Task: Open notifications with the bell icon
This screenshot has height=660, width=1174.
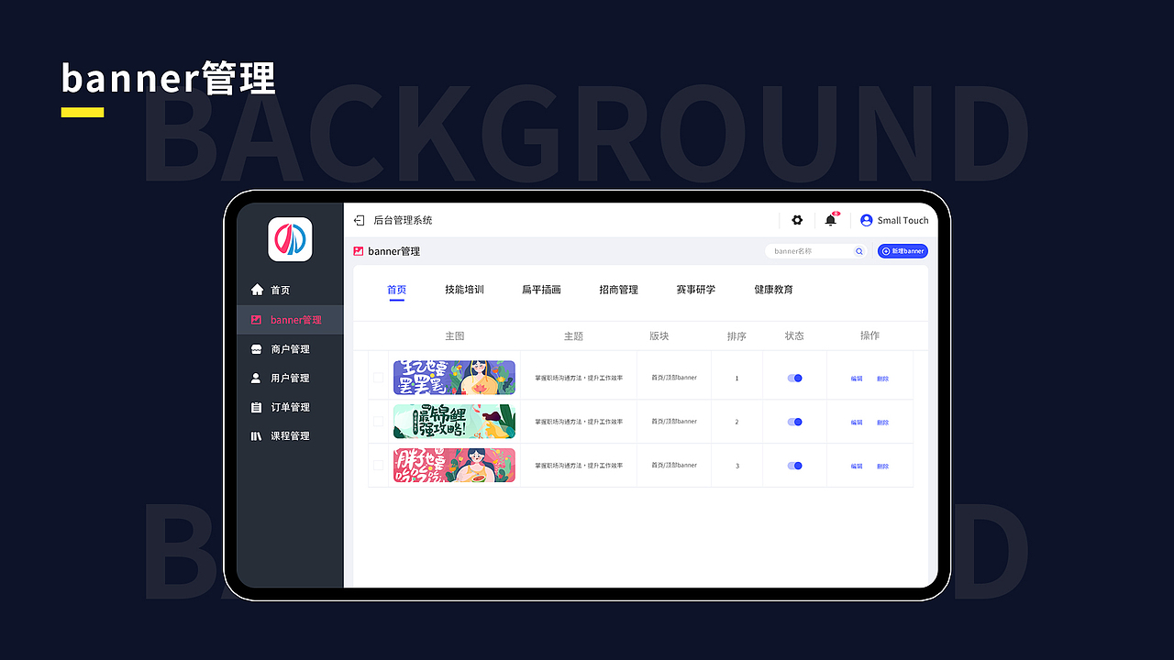Action: coord(831,220)
